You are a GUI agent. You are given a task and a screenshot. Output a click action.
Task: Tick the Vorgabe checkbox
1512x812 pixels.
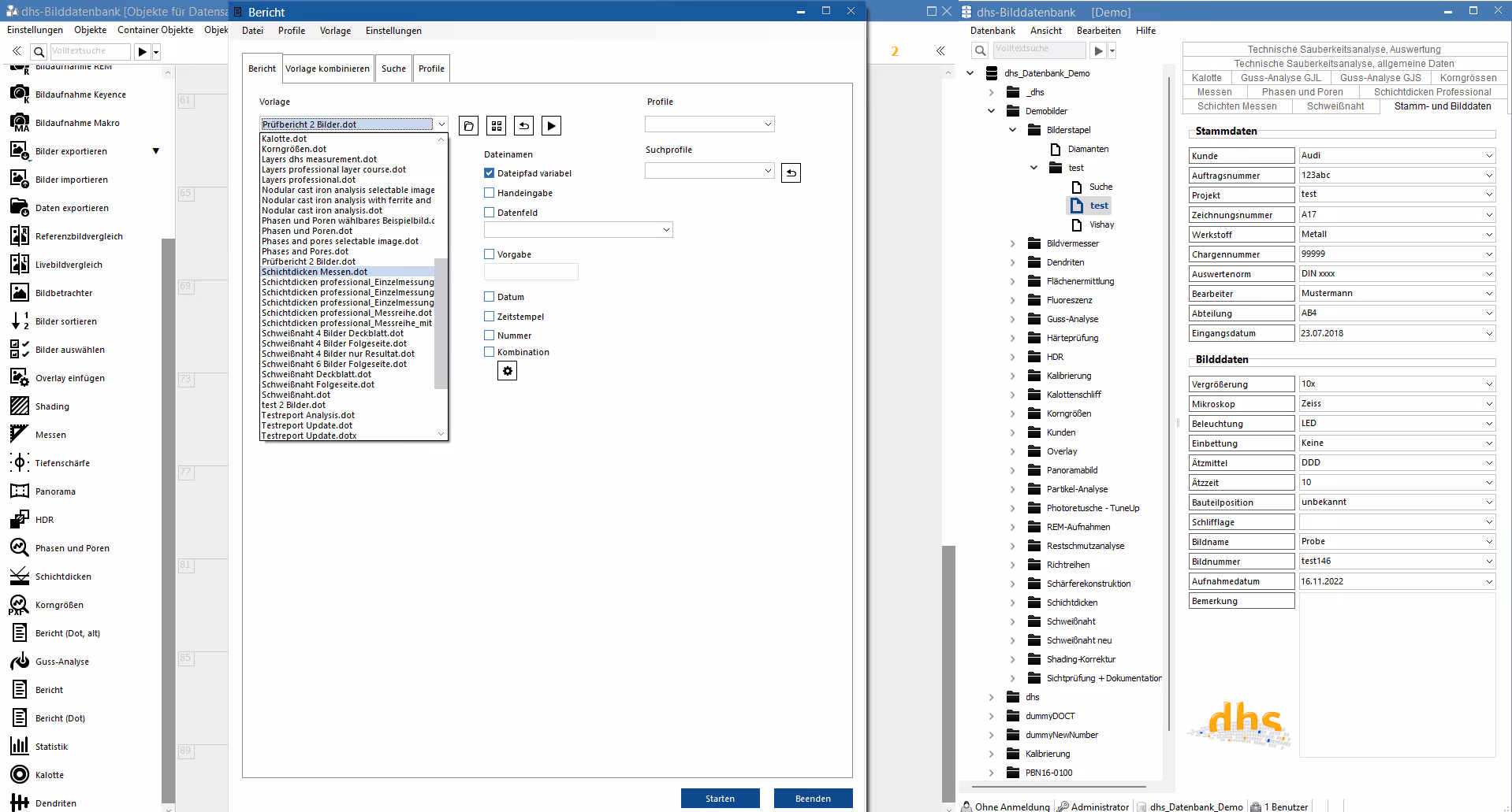[489, 254]
